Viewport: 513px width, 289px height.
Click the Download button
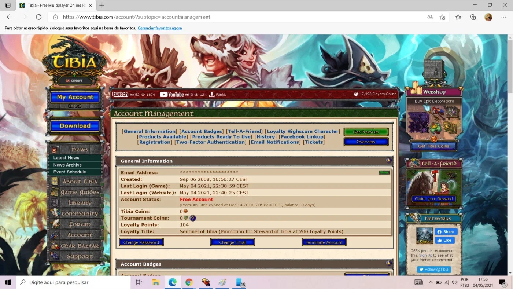[x=75, y=126]
